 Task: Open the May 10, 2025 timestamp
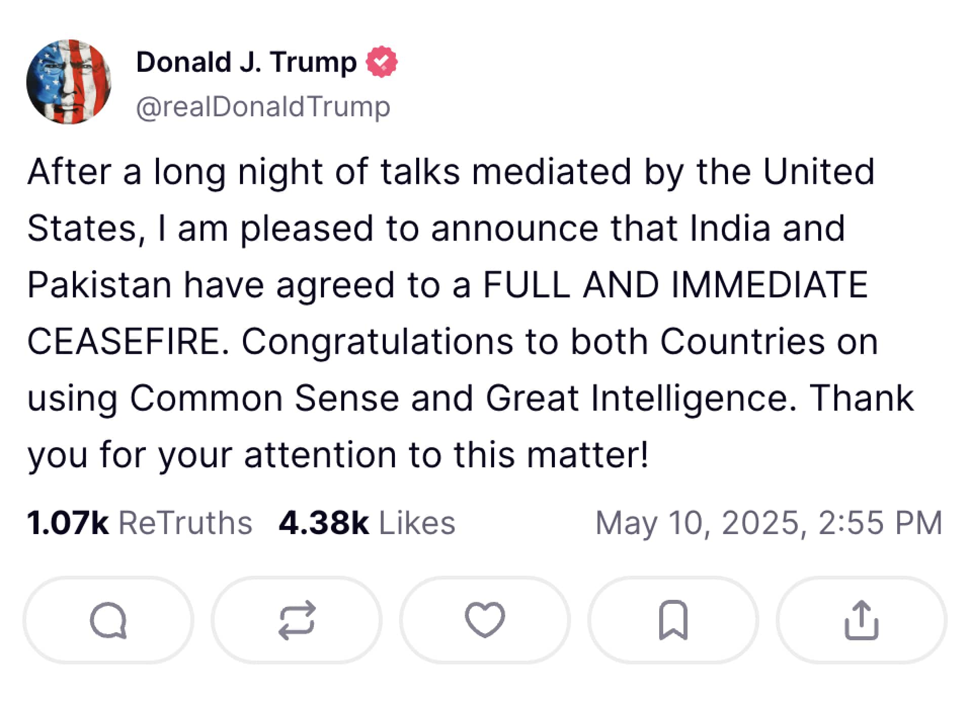pyautogui.click(x=769, y=522)
